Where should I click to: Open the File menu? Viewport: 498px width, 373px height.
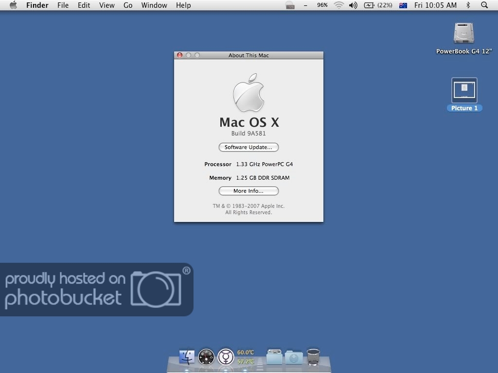pos(63,5)
